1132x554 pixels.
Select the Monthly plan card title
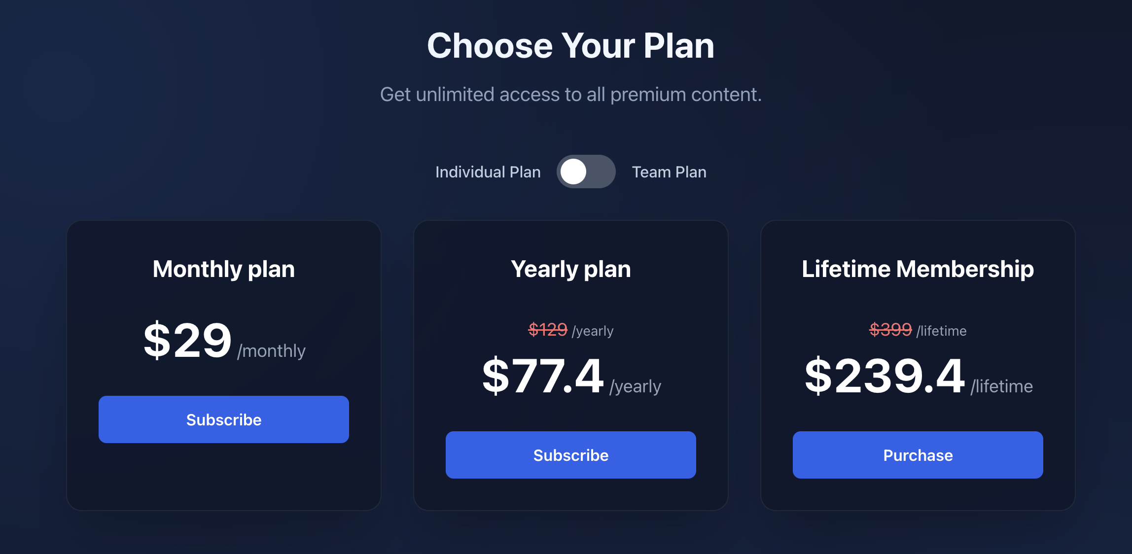click(x=224, y=269)
